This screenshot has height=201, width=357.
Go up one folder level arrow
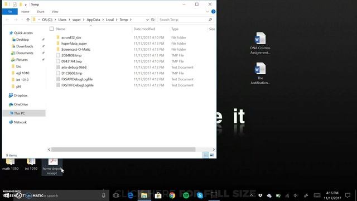click(28, 20)
